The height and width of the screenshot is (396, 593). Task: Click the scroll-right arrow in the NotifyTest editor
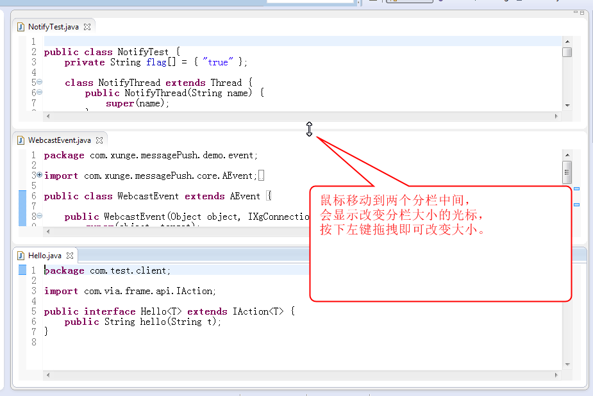(x=556, y=117)
